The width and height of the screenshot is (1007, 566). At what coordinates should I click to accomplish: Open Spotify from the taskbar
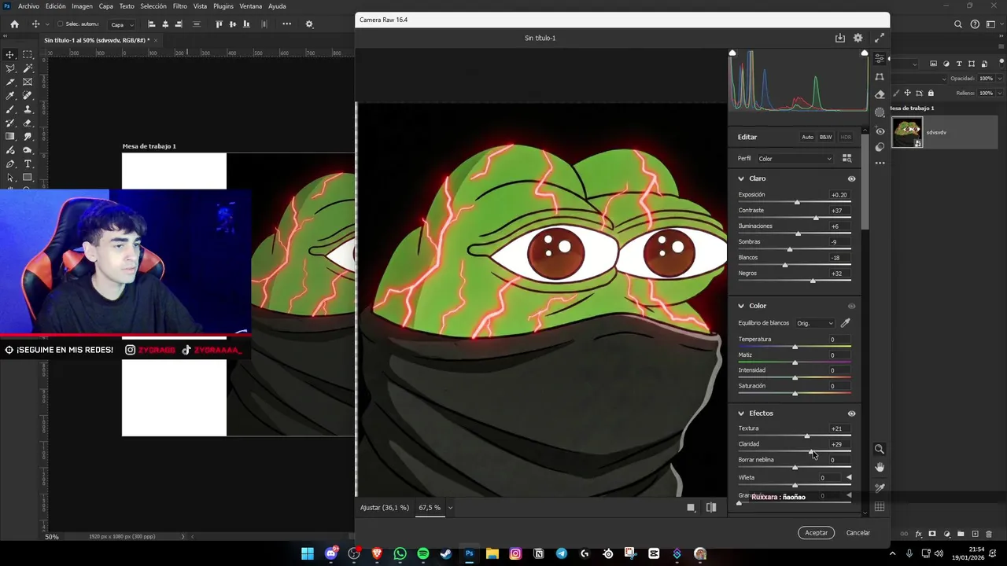(x=423, y=553)
